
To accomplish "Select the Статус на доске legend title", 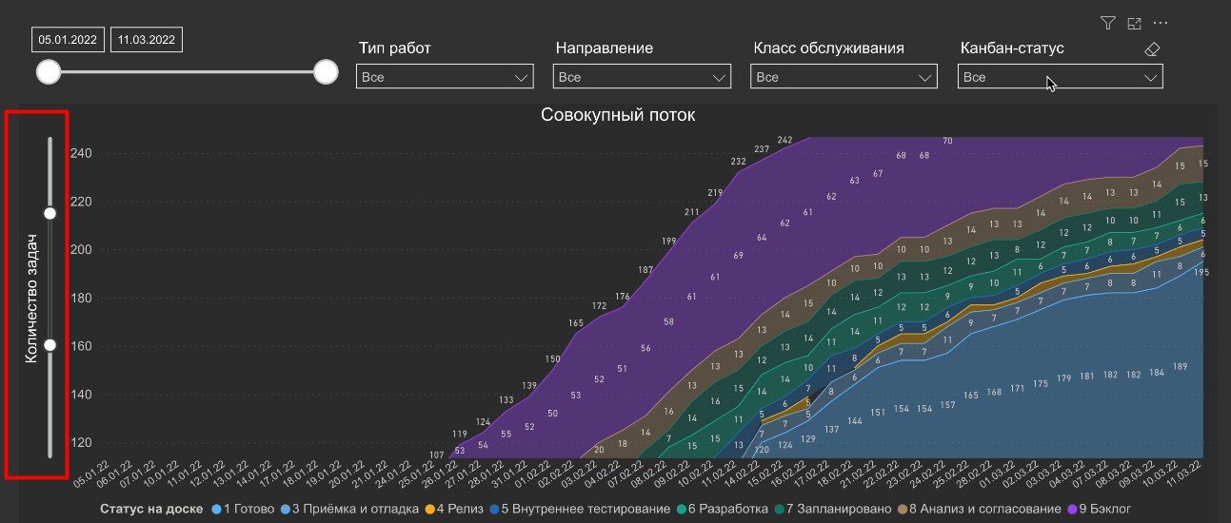I will 151,509.
